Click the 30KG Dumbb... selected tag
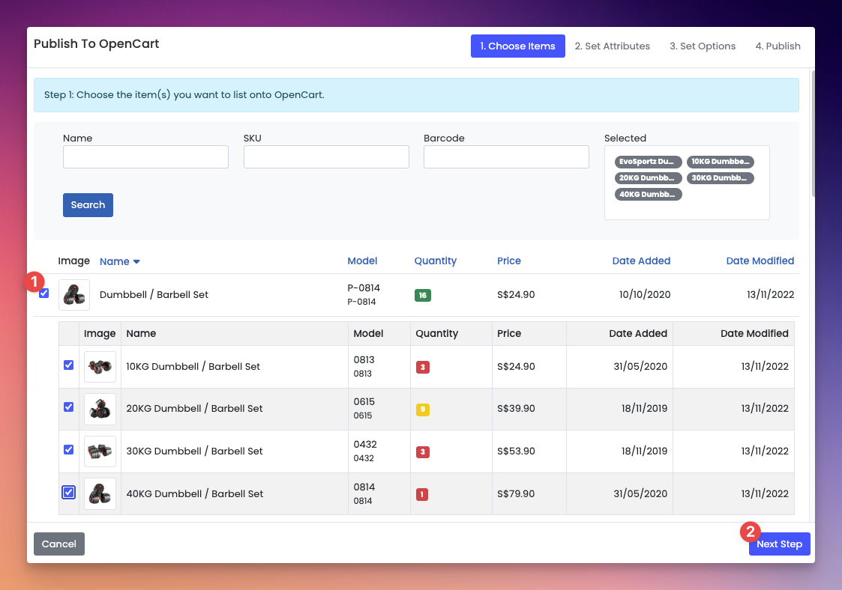The width and height of the screenshot is (842, 590). point(720,178)
